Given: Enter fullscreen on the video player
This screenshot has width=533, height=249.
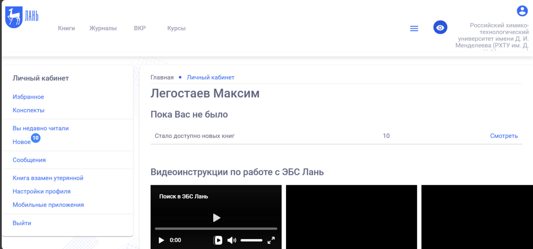Looking at the screenshot, I should pyautogui.click(x=271, y=240).
